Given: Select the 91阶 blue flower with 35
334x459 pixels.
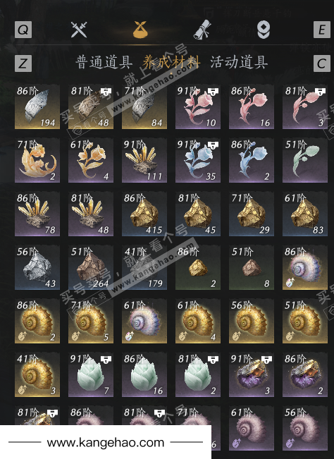Looking at the screenshot, I should [x=198, y=161].
